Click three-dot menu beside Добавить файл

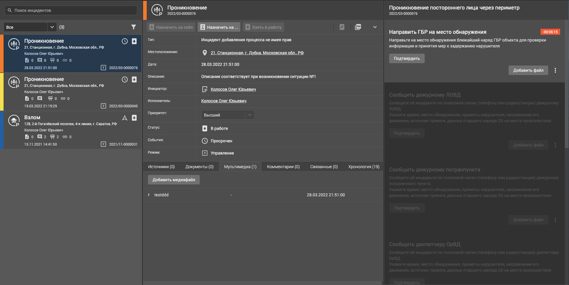[x=555, y=70]
